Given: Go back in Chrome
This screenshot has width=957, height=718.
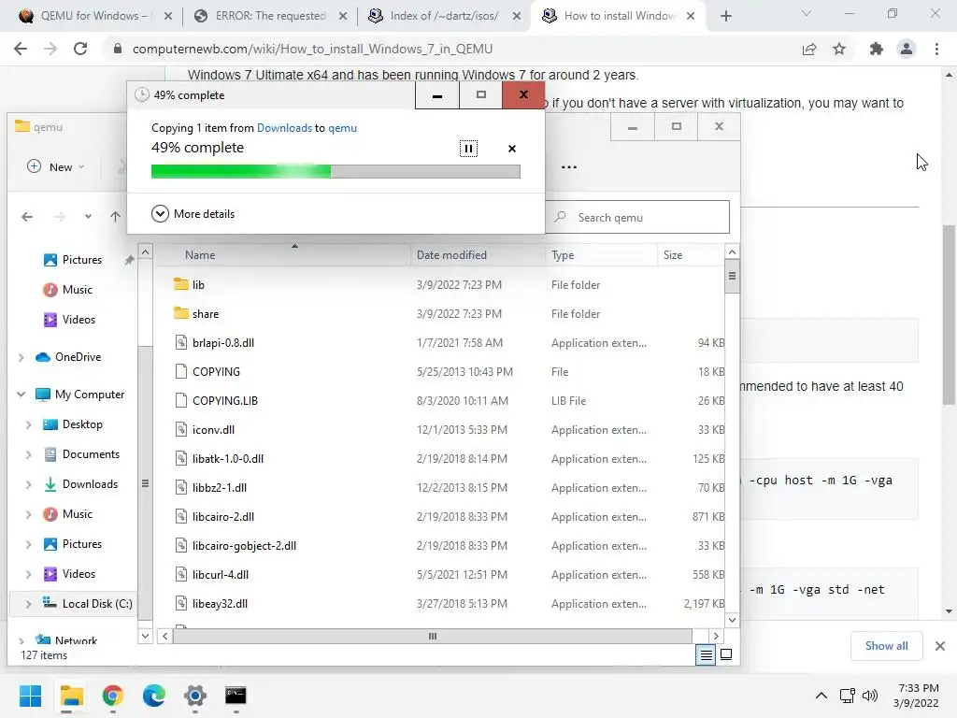Looking at the screenshot, I should click(x=21, y=49).
